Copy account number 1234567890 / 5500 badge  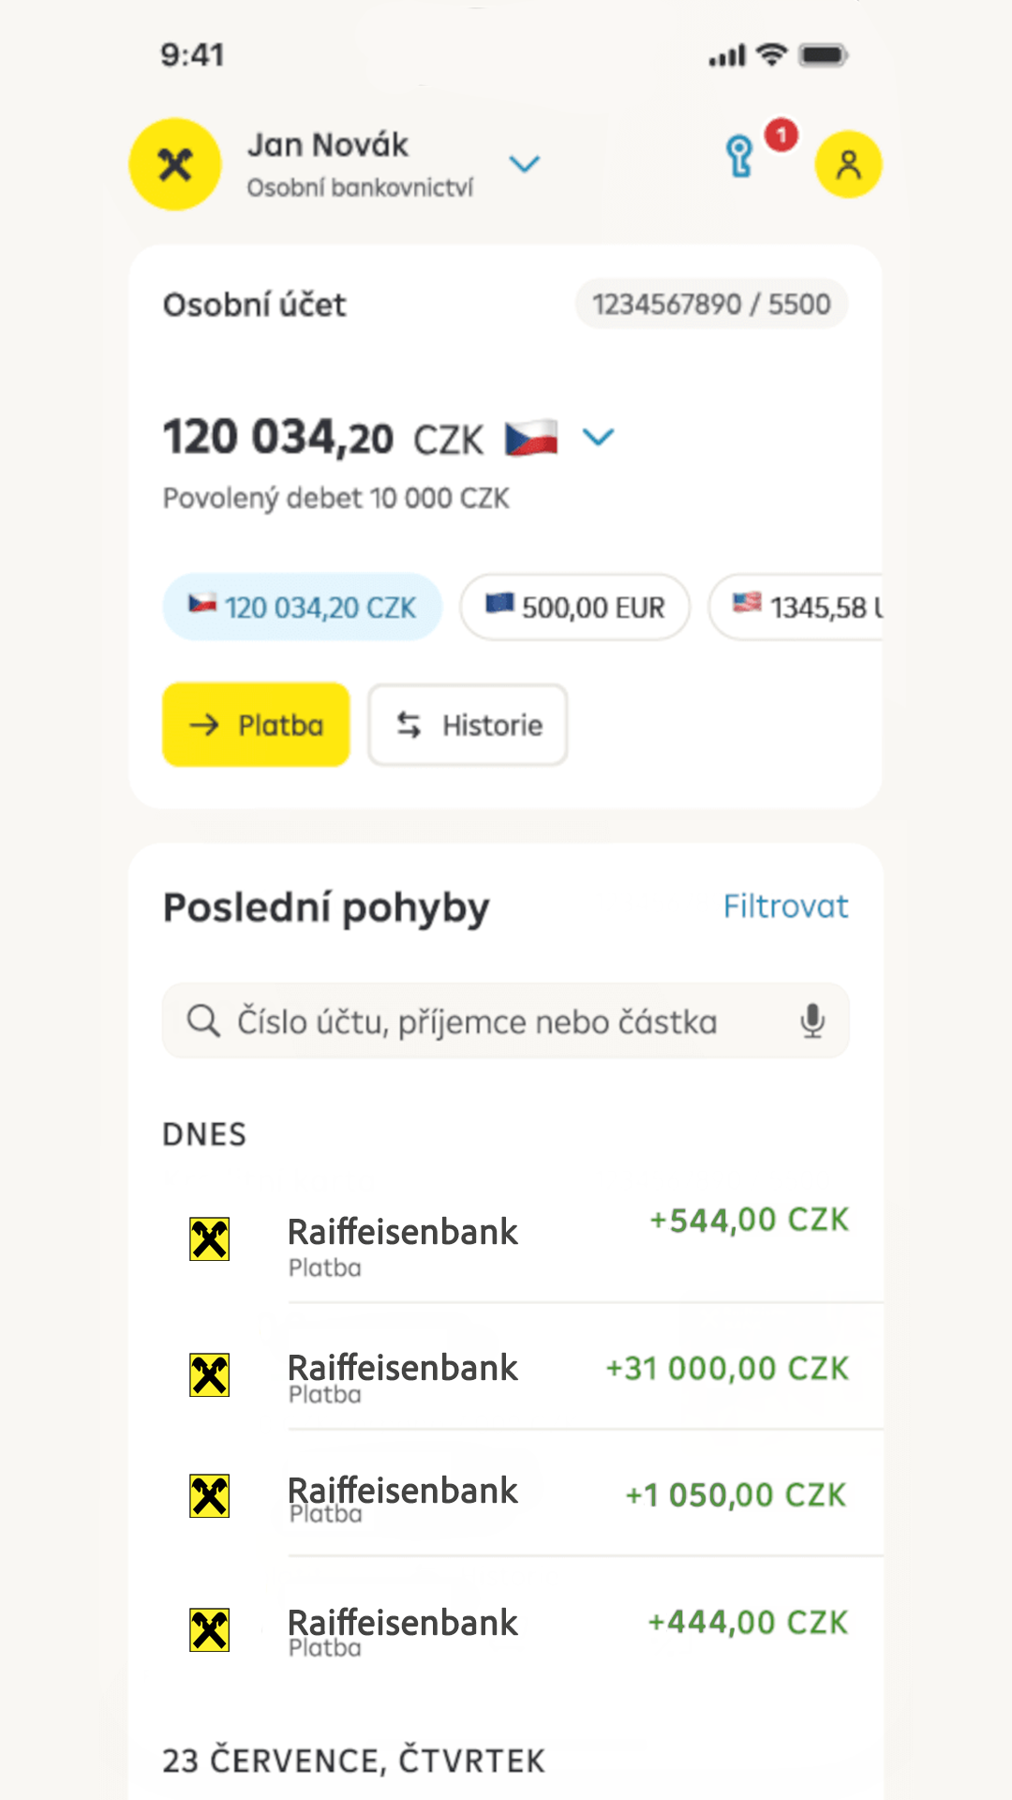coord(711,304)
